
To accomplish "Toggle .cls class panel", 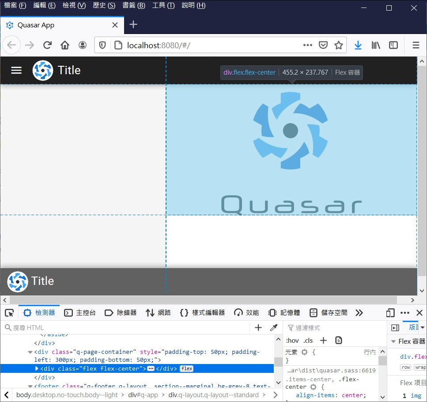I will coord(308,341).
